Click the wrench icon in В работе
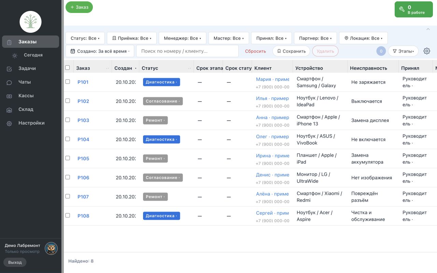 (402, 9)
